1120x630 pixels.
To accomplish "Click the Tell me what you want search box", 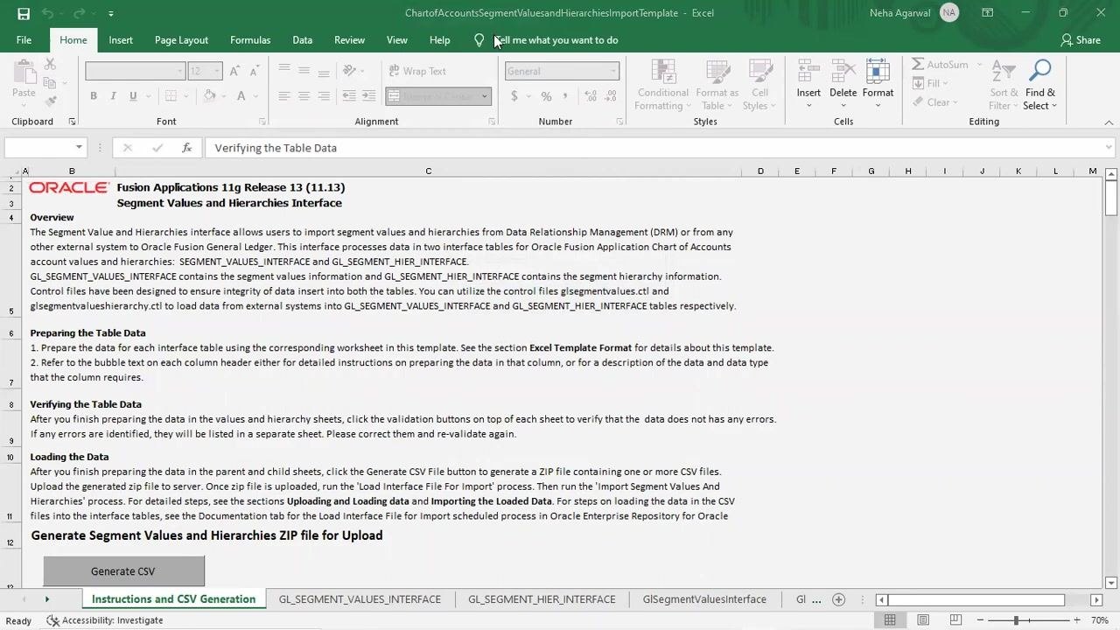I will 556,40.
